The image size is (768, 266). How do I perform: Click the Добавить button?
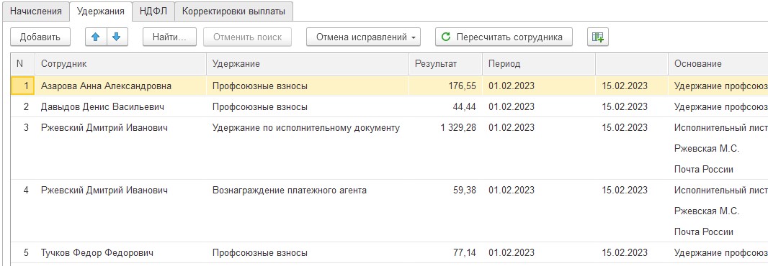40,37
